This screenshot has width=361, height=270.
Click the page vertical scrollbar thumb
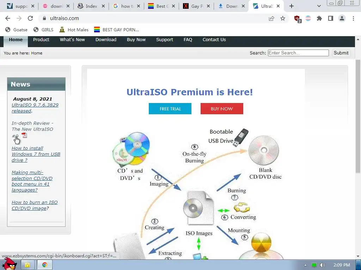pyautogui.click(x=358, y=116)
